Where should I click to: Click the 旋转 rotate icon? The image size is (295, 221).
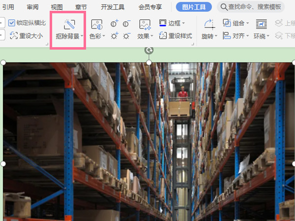click(209, 25)
